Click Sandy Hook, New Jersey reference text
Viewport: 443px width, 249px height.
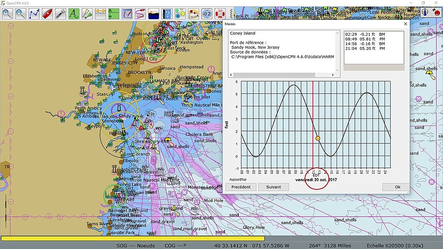click(x=255, y=48)
